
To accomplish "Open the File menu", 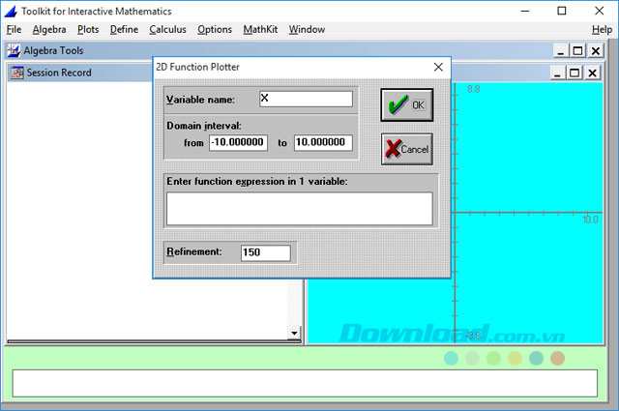I will pos(14,30).
